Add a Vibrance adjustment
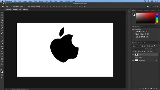Screen dimensions: 160x90 point(147,31)
